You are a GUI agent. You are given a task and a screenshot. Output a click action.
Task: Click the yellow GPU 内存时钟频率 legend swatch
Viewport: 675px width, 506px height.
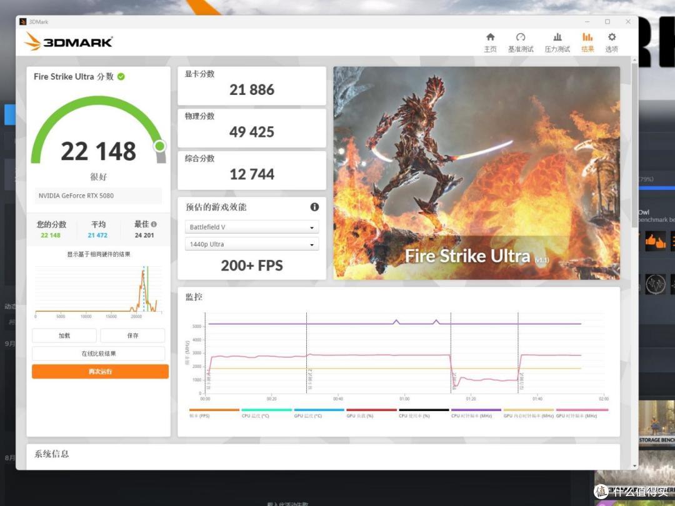click(529, 410)
